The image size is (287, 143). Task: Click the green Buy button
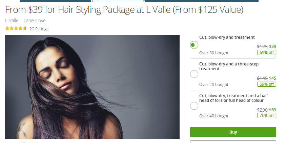coord(233,132)
